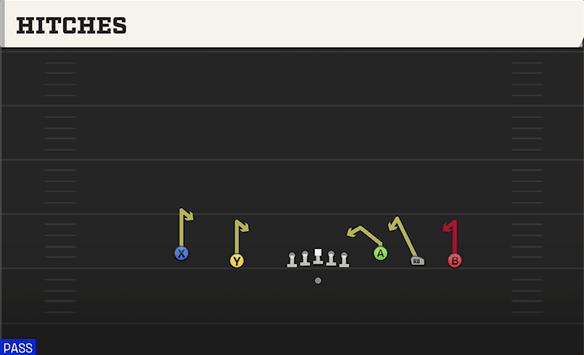Select the green A receiver icon

[x=381, y=254]
